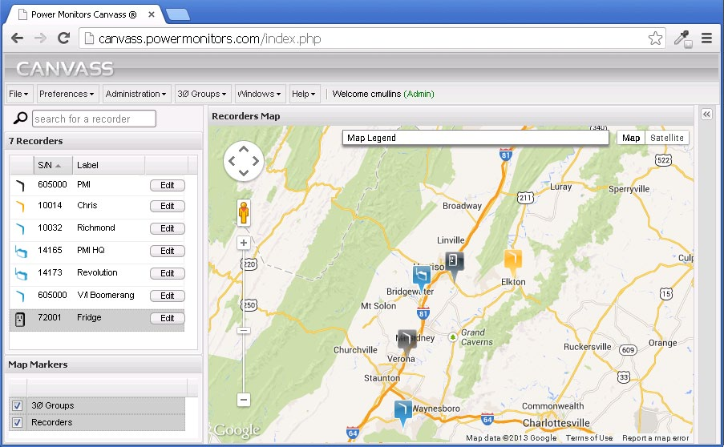The height and width of the screenshot is (447, 724).
Task: Open the Preferences dropdown menu
Action: point(67,94)
